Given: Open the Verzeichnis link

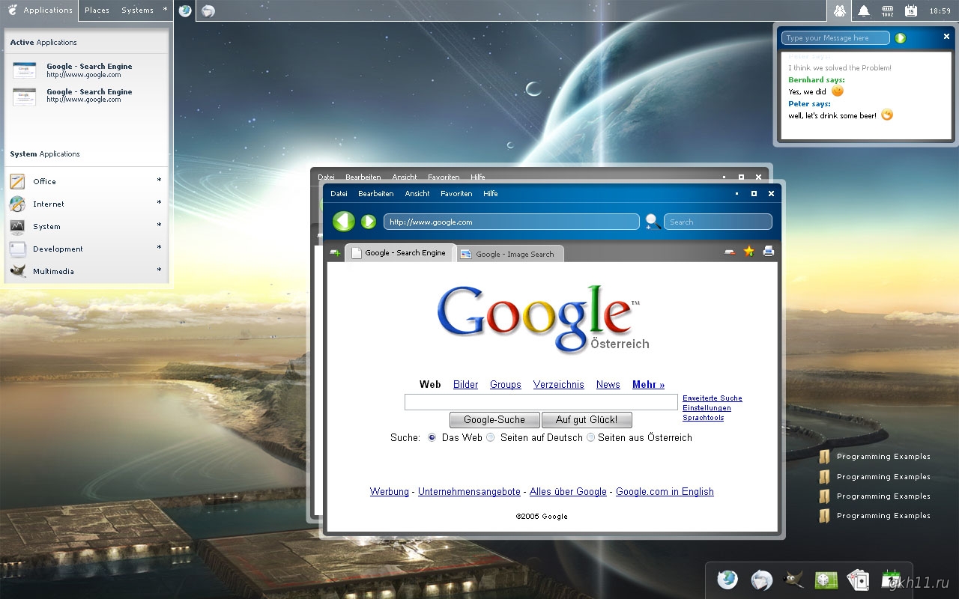Looking at the screenshot, I should [x=559, y=385].
